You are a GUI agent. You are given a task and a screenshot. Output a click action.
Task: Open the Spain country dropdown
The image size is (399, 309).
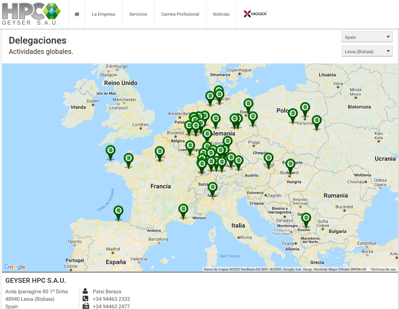coord(367,37)
